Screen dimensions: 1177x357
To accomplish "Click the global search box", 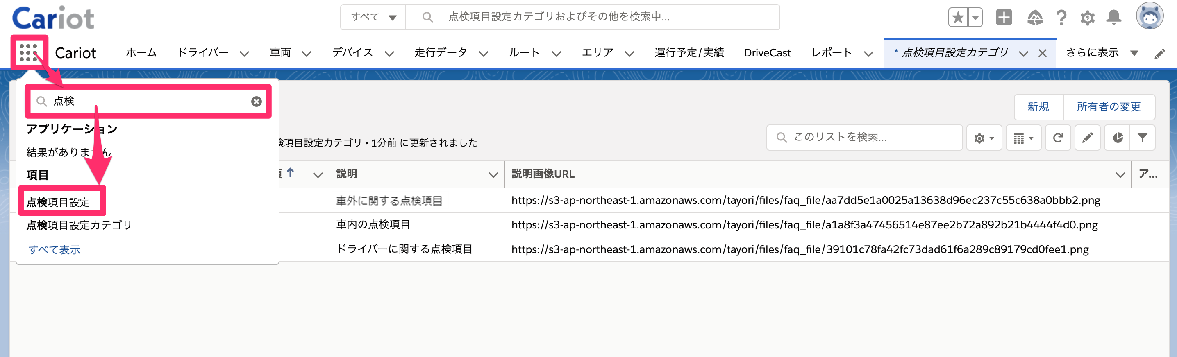I will tap(592, 17).
